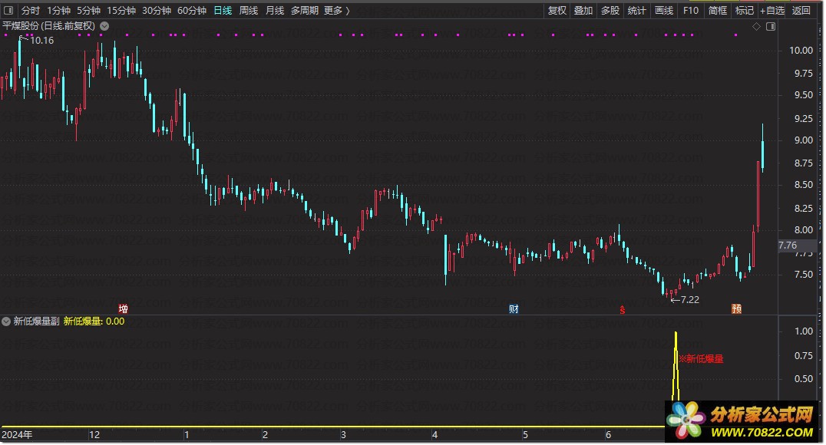826x445 pixels.
Task: Click the 10.16 high price label
Action: tap(41, 41)
